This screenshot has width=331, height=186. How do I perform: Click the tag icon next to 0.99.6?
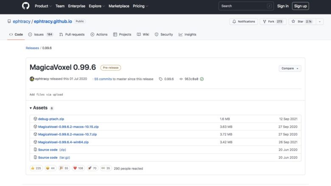(161, 79)
